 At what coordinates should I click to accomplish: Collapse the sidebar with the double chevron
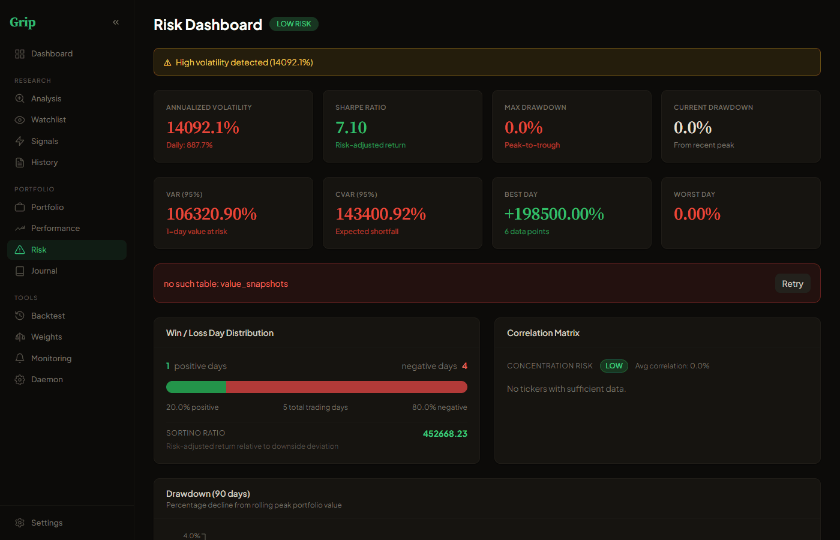coord(116,22)
